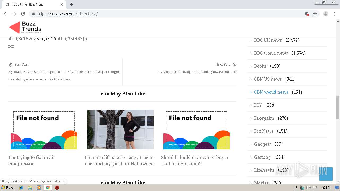Click the Next Post label
The width and height of the screenshot is (340, 191).
[x=223, y=64]
